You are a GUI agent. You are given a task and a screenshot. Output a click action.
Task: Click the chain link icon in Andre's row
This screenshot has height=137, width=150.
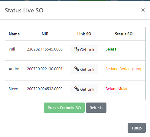coord(77,69)
